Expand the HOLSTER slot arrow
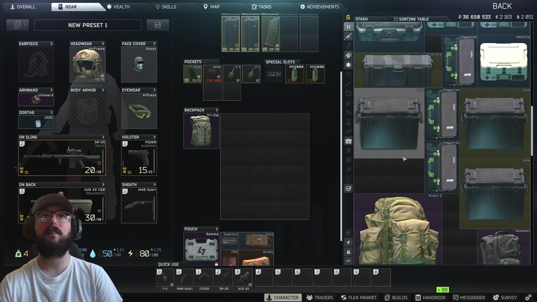 click(154, 137)
